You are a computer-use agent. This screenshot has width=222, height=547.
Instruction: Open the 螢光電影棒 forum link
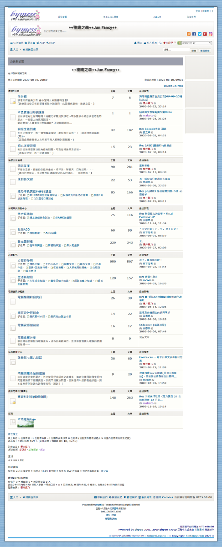[x=24, y=242]
